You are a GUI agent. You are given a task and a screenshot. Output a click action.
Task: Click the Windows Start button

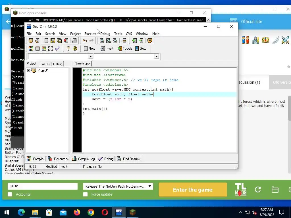[7, 212]
